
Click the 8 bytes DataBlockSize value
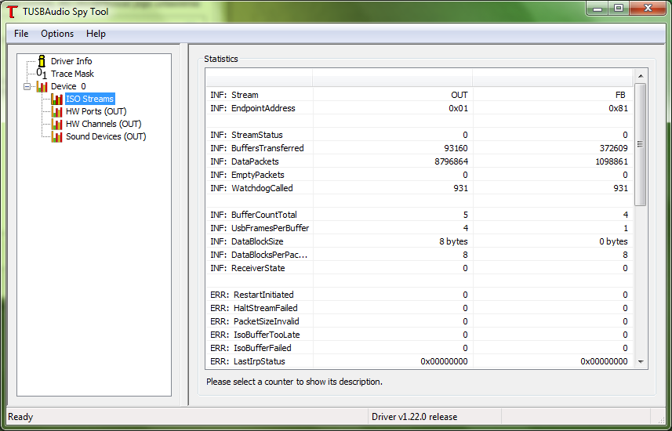453,241
